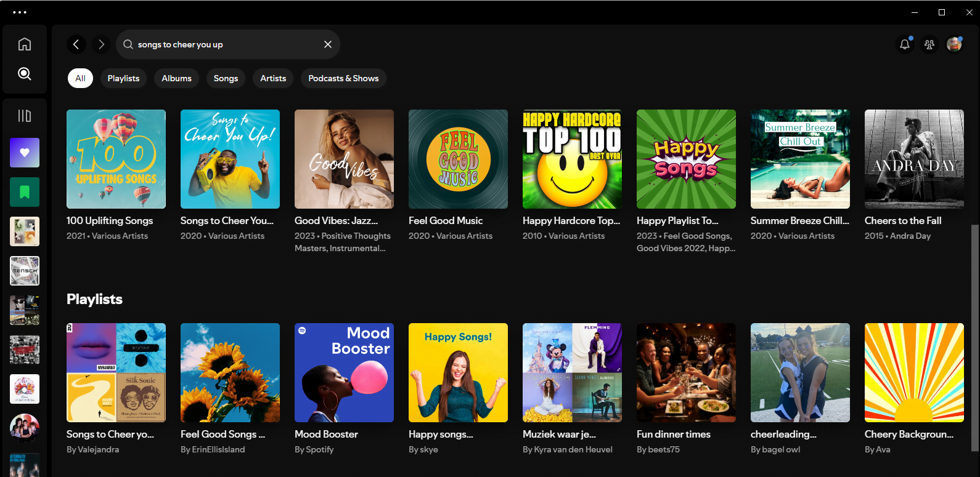Image resolution: width=980 pixels, height=477 pixels.
Task: Open the white Queen album in library sidebar
Action: (25, 389)
